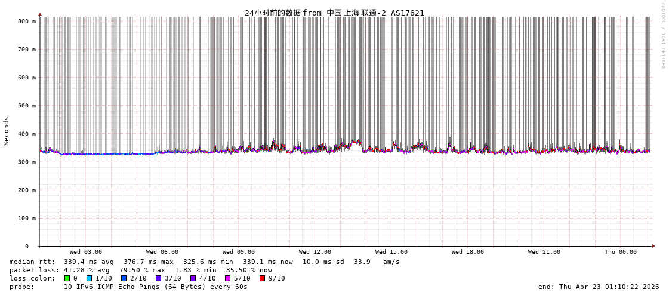Click the graph title mentioning AS17621
The width and height of the screenshot is (669, 295).
pyautogui.click(x=334, y=13)
